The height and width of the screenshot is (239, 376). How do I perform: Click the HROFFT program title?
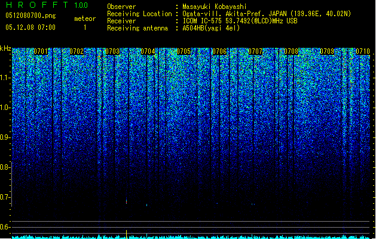[37, 5]
